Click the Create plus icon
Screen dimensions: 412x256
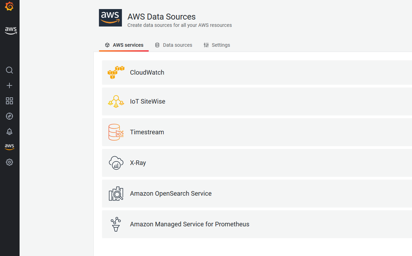(9, 85)
